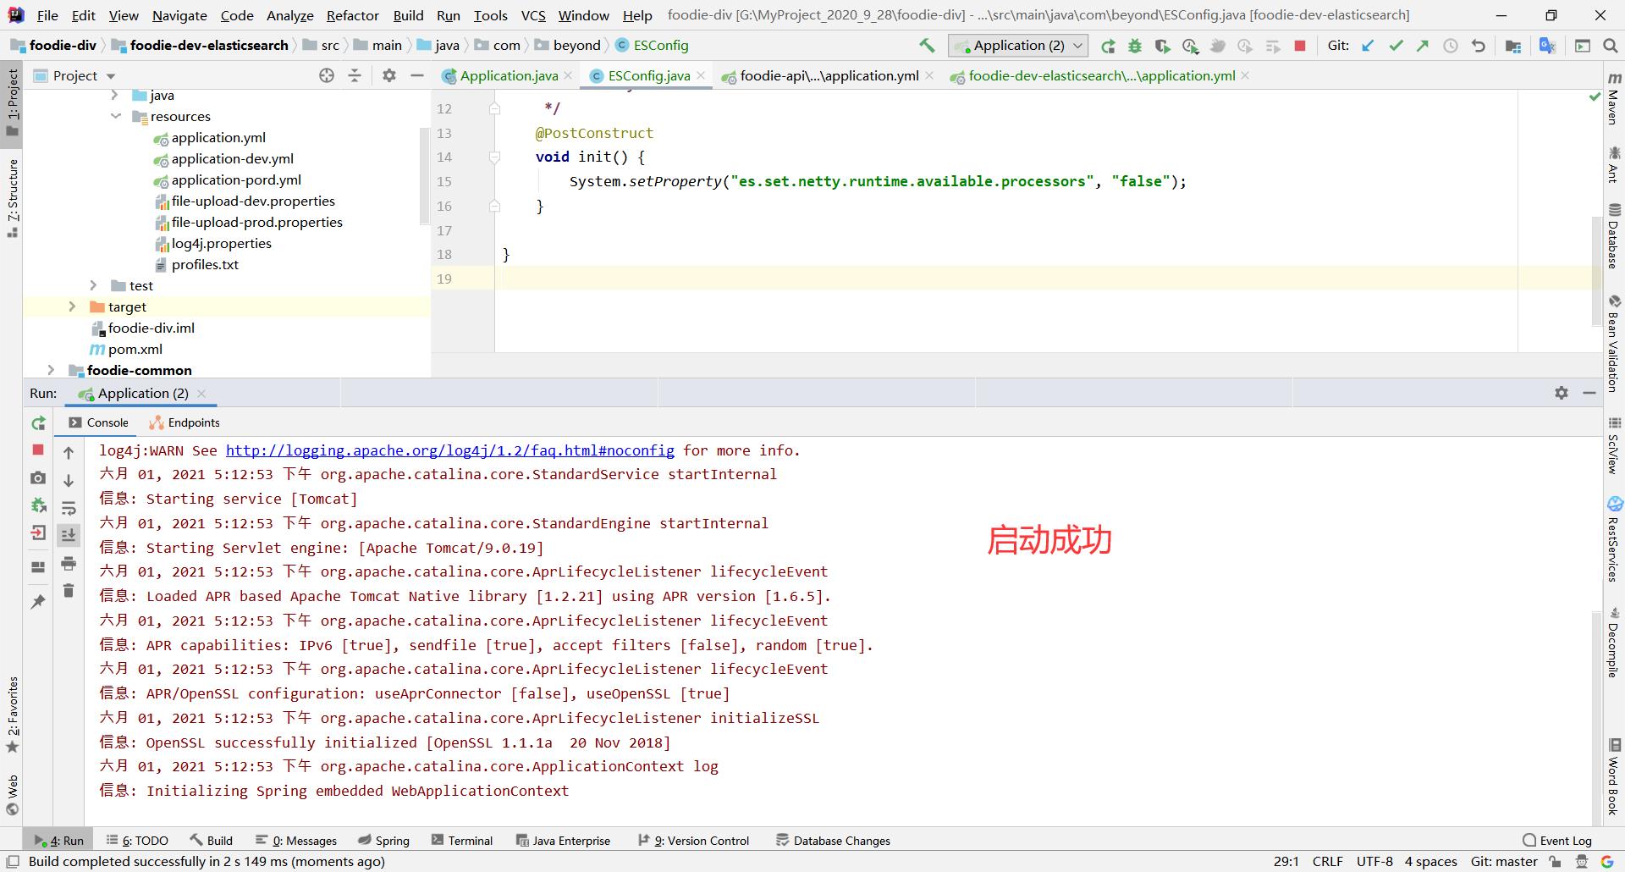Toggle Maven tool window on right edge

coord(1614,99)
